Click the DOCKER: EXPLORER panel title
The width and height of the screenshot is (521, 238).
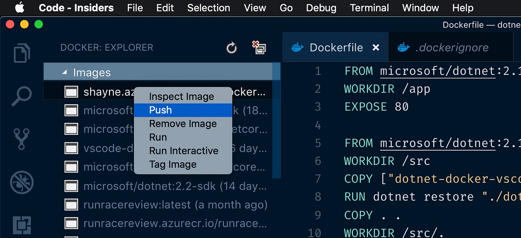click(x=107, y=48)
